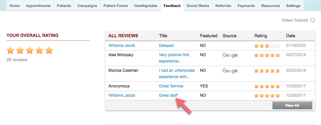Go to the Healthgrades tab
The width and height of the screenshot is (321, 125).
tap(146, 6)
